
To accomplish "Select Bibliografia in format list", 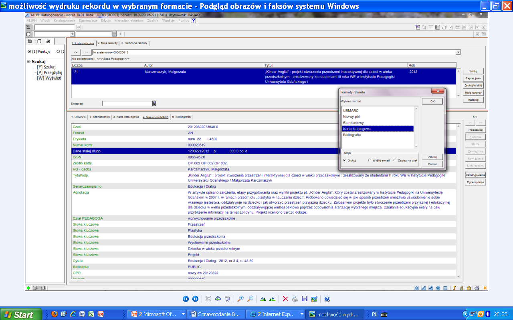I will coord(378,135).
